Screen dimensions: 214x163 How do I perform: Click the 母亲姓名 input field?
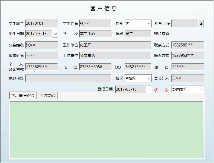pos(41,55)
